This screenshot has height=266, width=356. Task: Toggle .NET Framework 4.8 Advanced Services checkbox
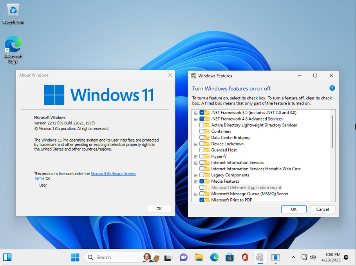202,119
